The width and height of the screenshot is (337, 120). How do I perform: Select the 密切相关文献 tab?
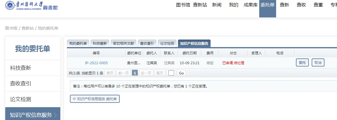click(x=123, y=44)
